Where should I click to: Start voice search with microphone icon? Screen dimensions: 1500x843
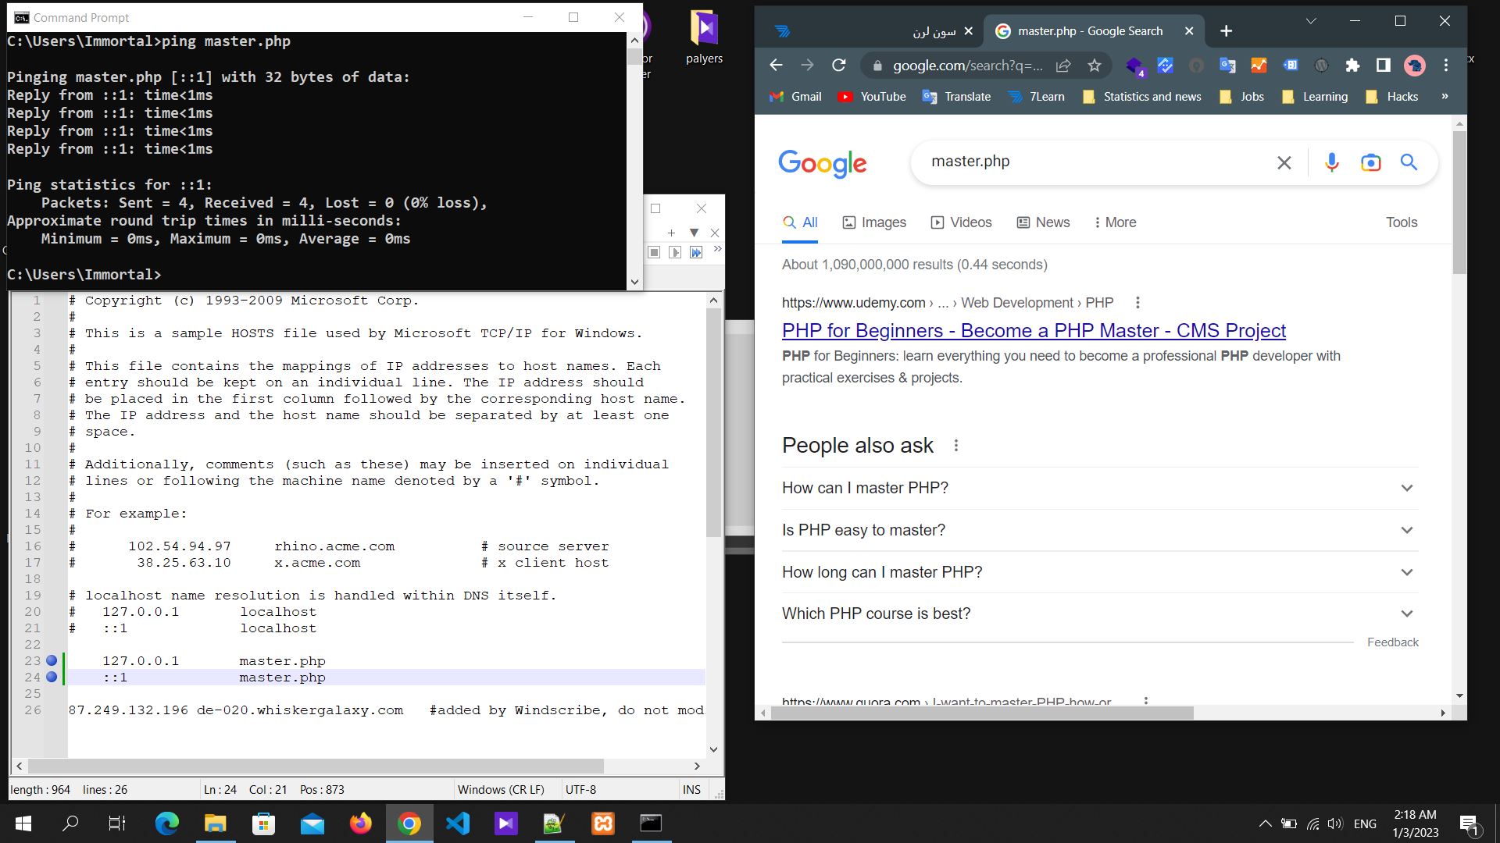(1332, 162)
